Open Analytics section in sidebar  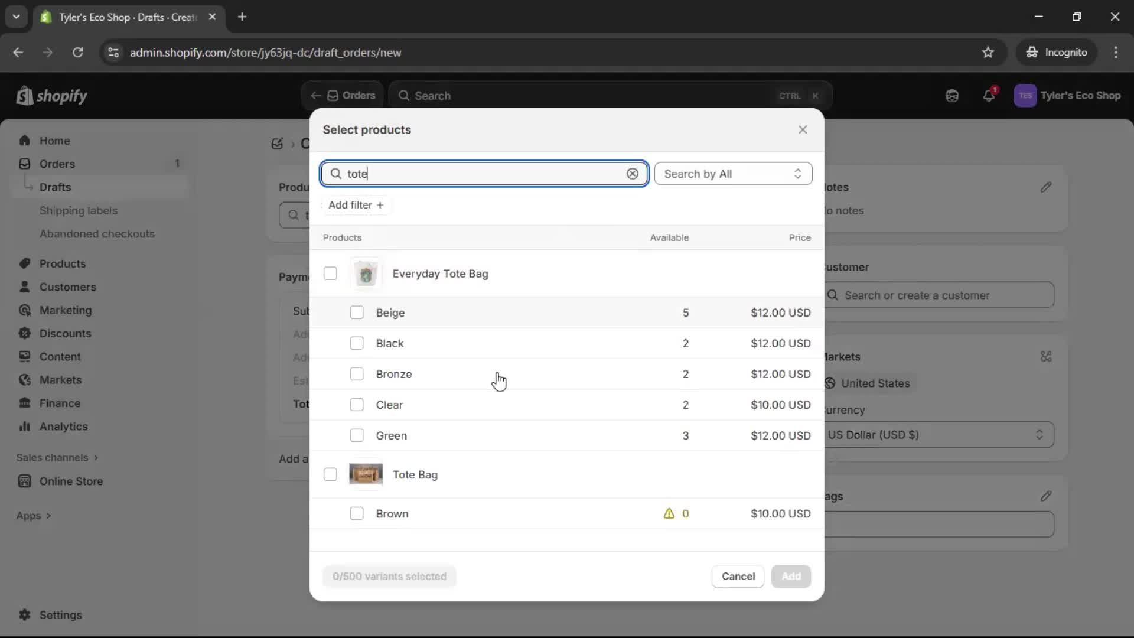(64, 427)
